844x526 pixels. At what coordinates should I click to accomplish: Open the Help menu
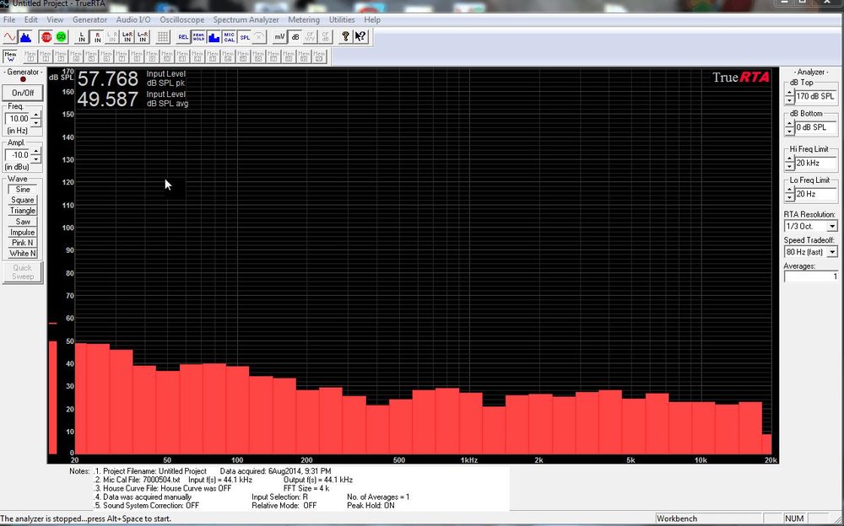[372, 20]
